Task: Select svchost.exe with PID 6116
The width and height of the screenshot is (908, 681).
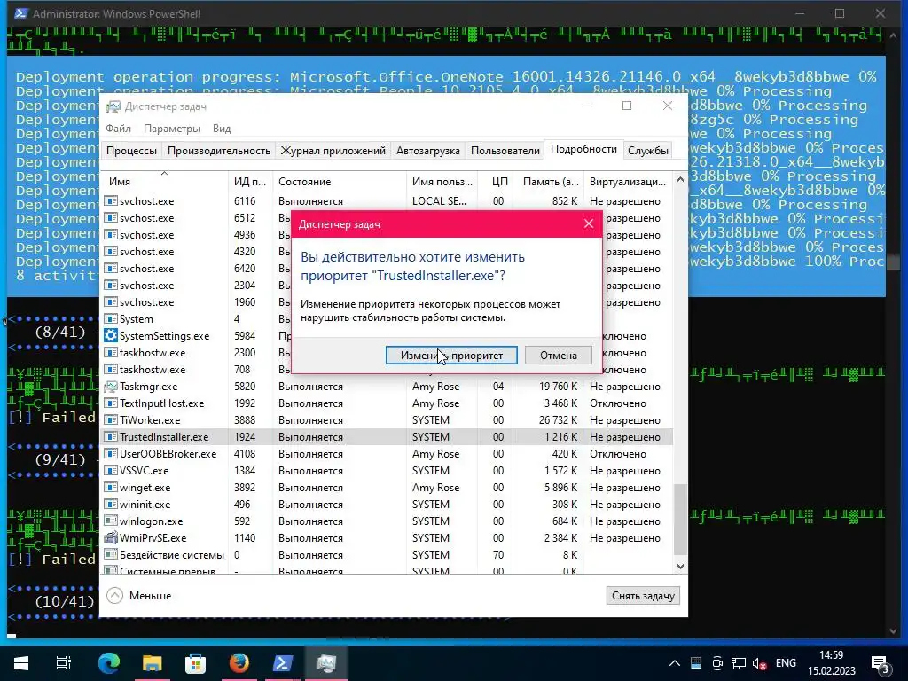Action: pyautogui.click(x=387, y=201)
